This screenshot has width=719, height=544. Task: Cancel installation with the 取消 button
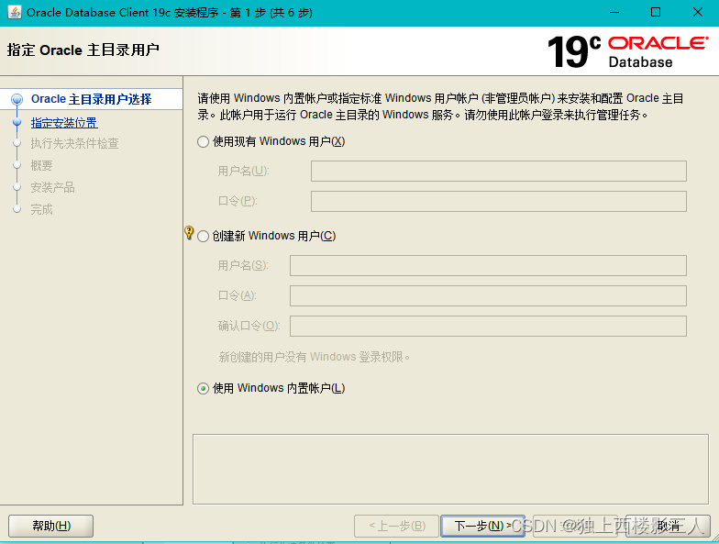pos(668,526)
